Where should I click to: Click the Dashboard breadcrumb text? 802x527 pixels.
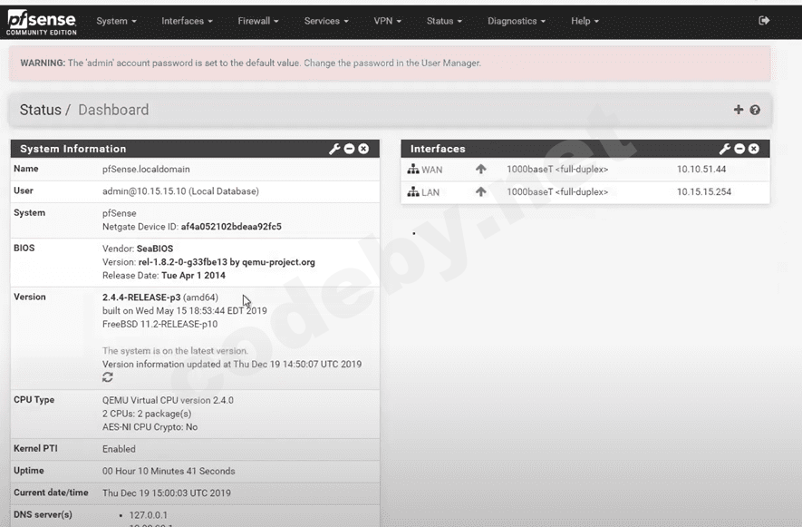[x=113, y=110]
